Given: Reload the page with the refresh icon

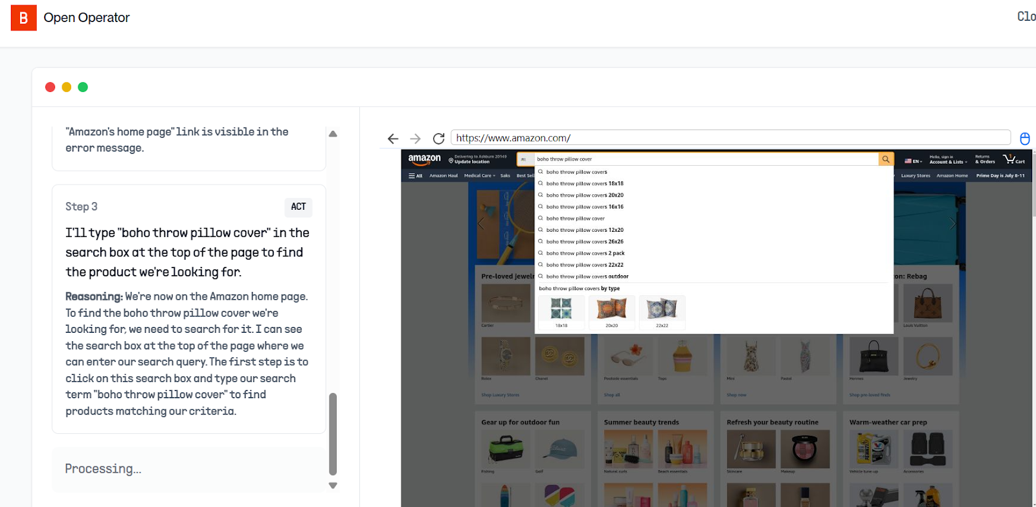Looking at the screenshot, I should click(x=438, y=139).
